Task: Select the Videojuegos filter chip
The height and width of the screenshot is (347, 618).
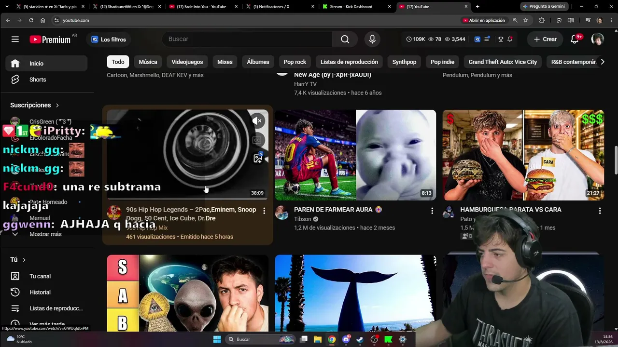Action: pos(187,62)
